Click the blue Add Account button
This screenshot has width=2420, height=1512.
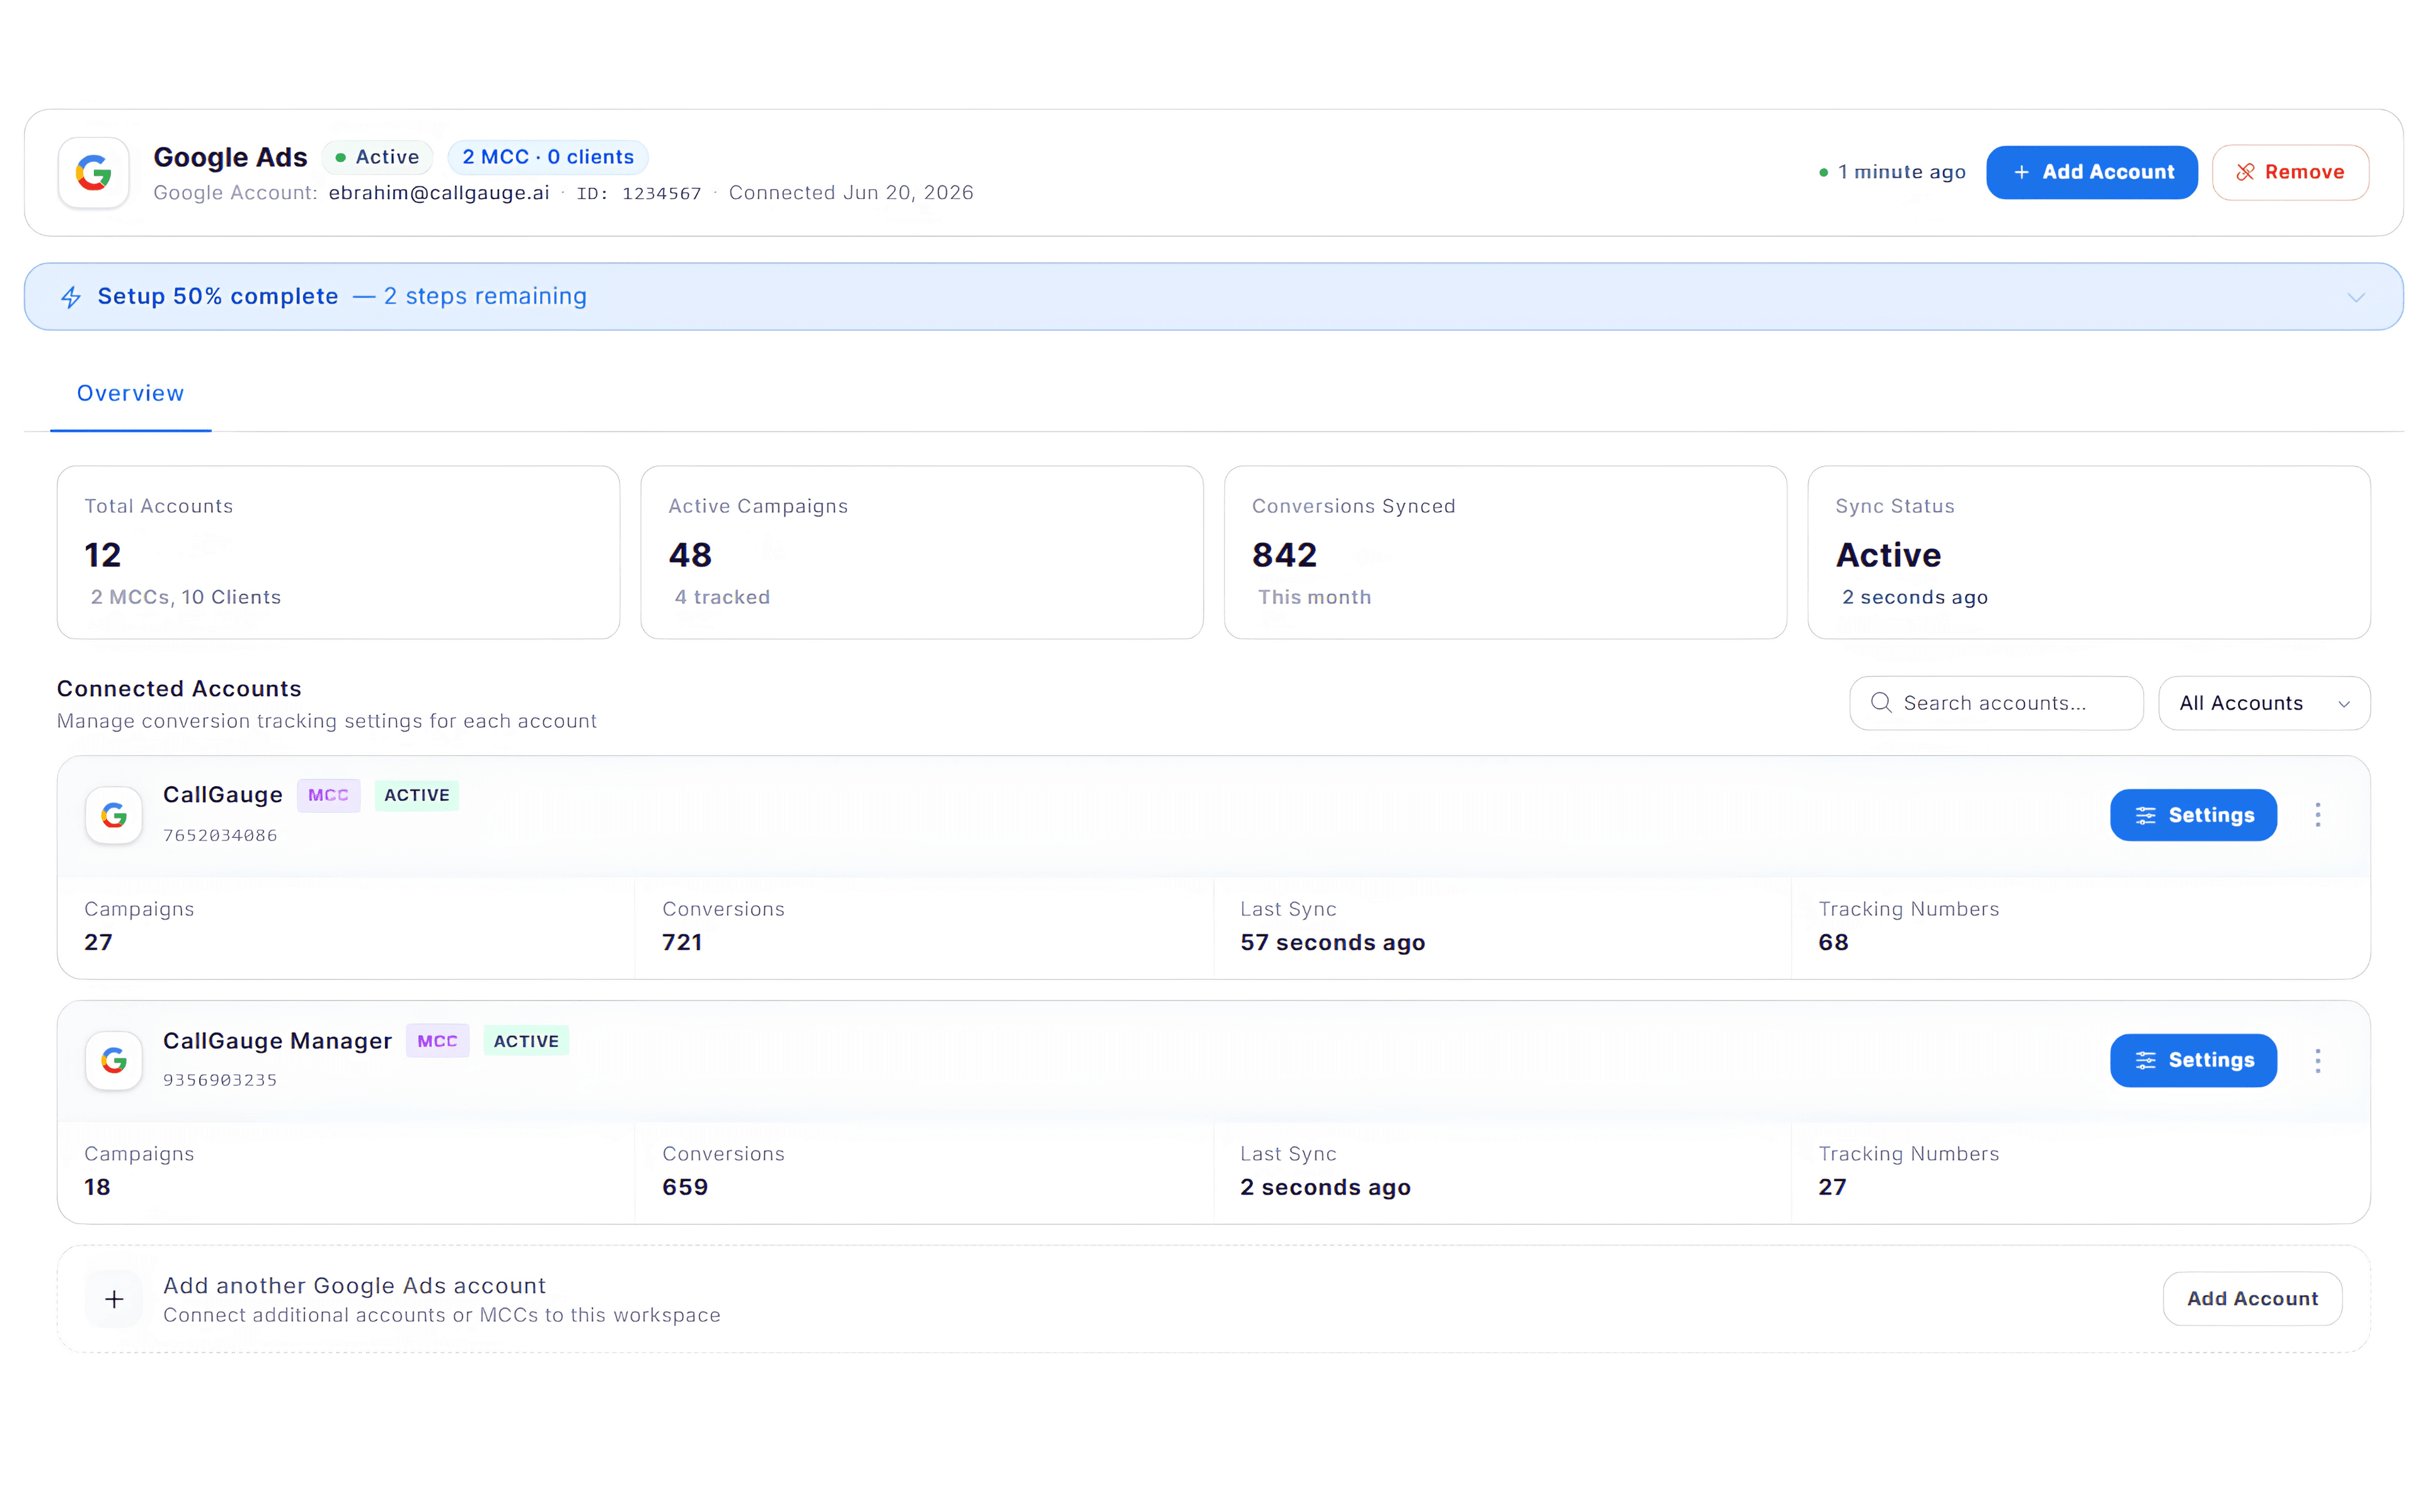coord(2091,172)
